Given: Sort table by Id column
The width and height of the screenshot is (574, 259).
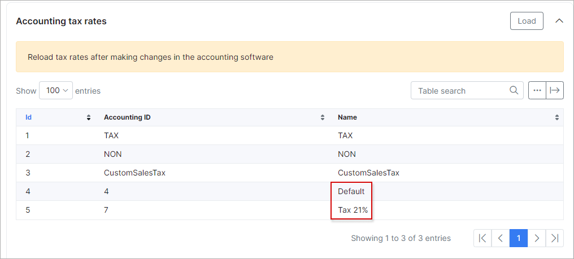Looking at the screenshot, I should pos(29,117).
